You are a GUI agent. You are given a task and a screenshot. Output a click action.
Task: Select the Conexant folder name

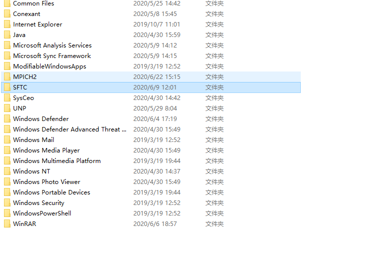[27, 14]
